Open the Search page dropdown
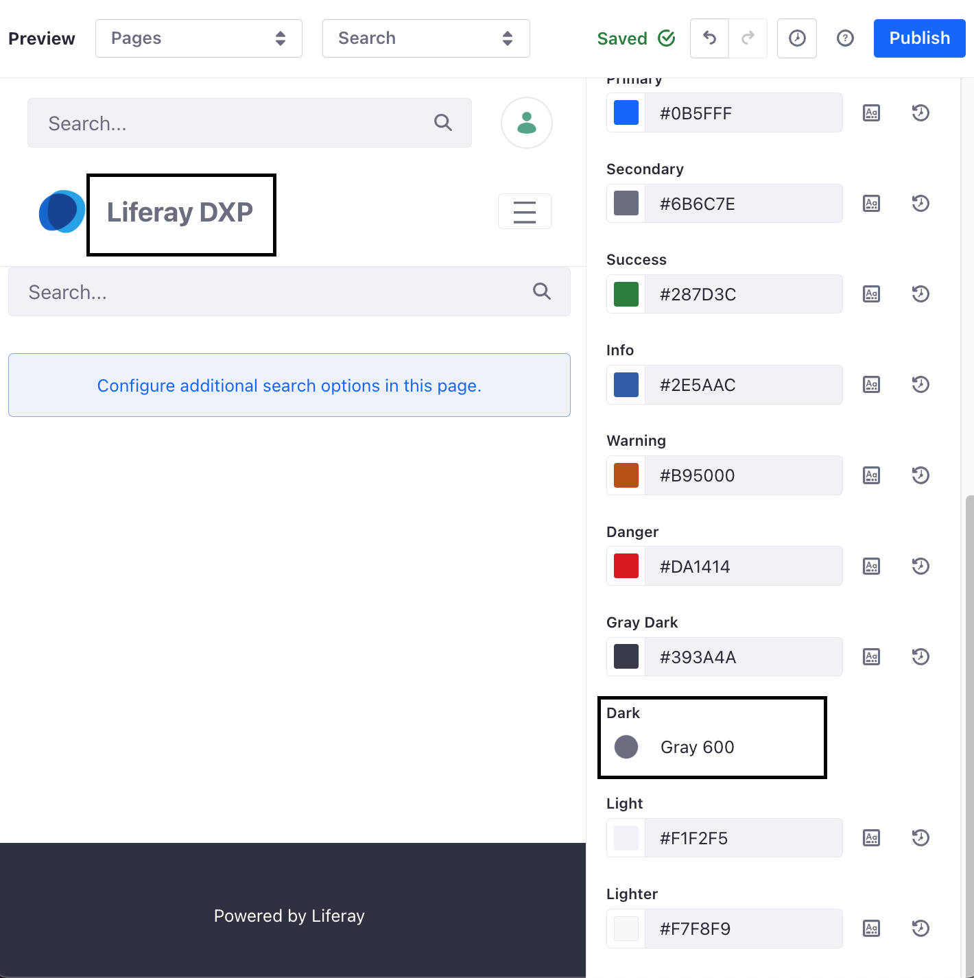Screen dimensions: 974x978 click(426, 38)
